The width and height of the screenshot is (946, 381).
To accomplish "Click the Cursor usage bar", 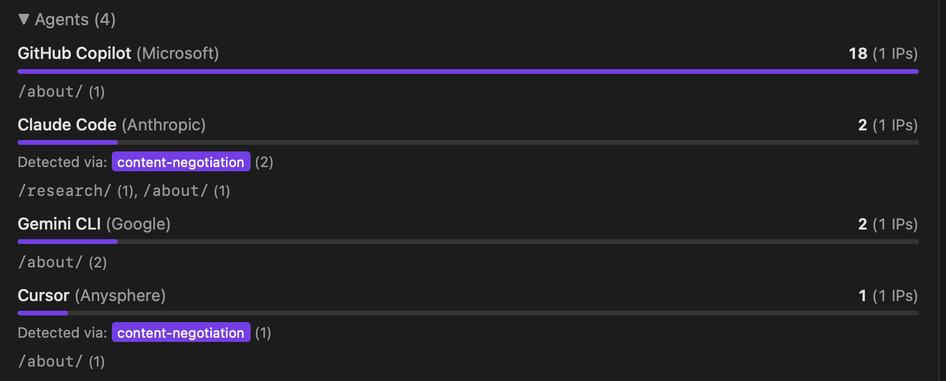I will point(43,313).
